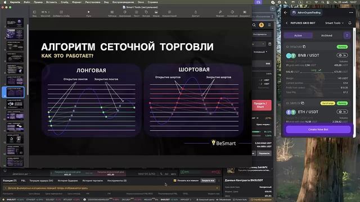Expand the order type dropdown in exchange
360x202 pixels.
click(260, 52)
